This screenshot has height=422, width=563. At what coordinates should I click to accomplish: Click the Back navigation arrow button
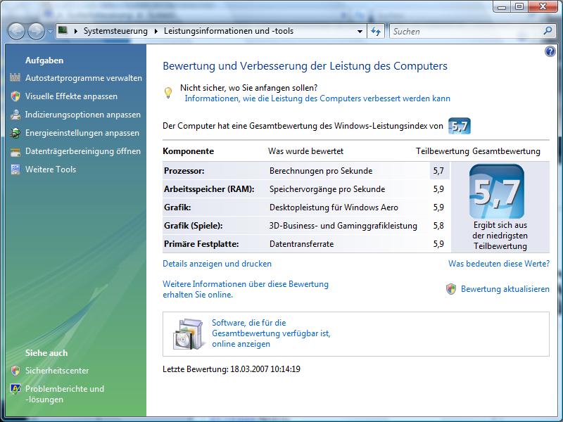point(16,32)
